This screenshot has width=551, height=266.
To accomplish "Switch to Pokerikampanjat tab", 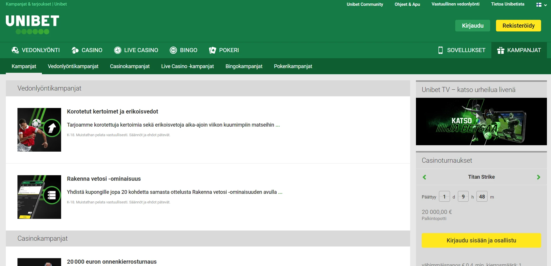I will (293, 66).
